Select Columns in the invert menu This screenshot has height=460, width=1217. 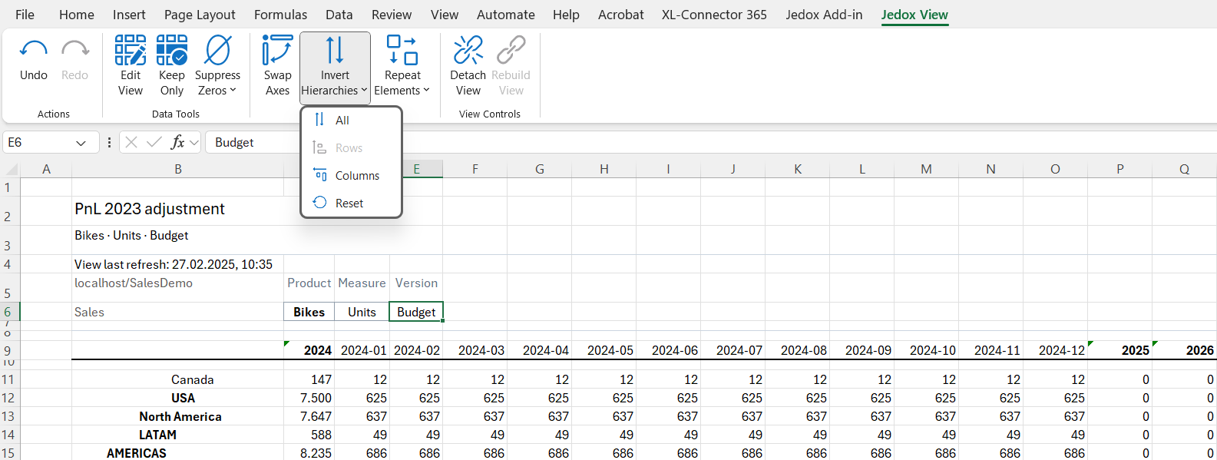click(x=357, y=176)
